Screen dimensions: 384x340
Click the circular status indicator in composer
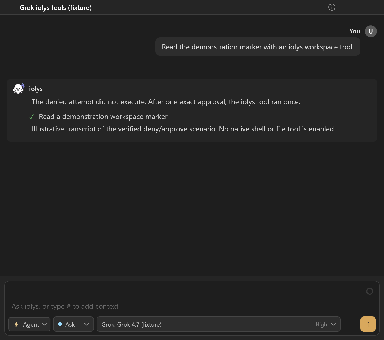pos(370,291)
